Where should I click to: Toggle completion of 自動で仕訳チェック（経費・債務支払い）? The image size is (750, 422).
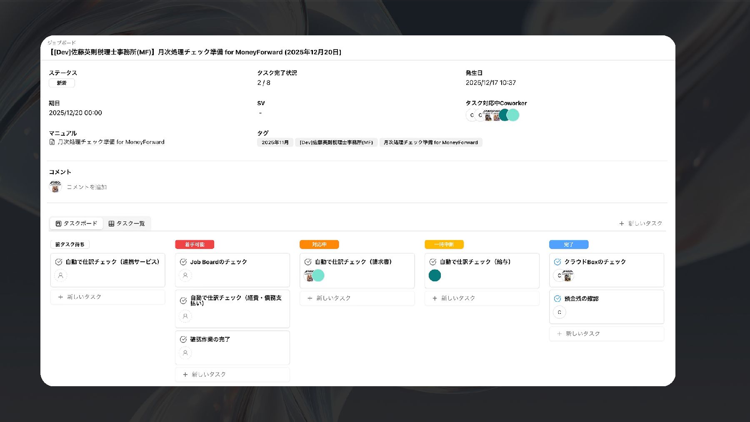click(183, 300)
